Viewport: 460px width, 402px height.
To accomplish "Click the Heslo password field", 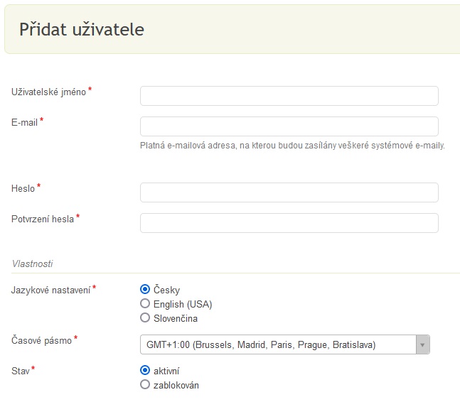I will [289, 192].
